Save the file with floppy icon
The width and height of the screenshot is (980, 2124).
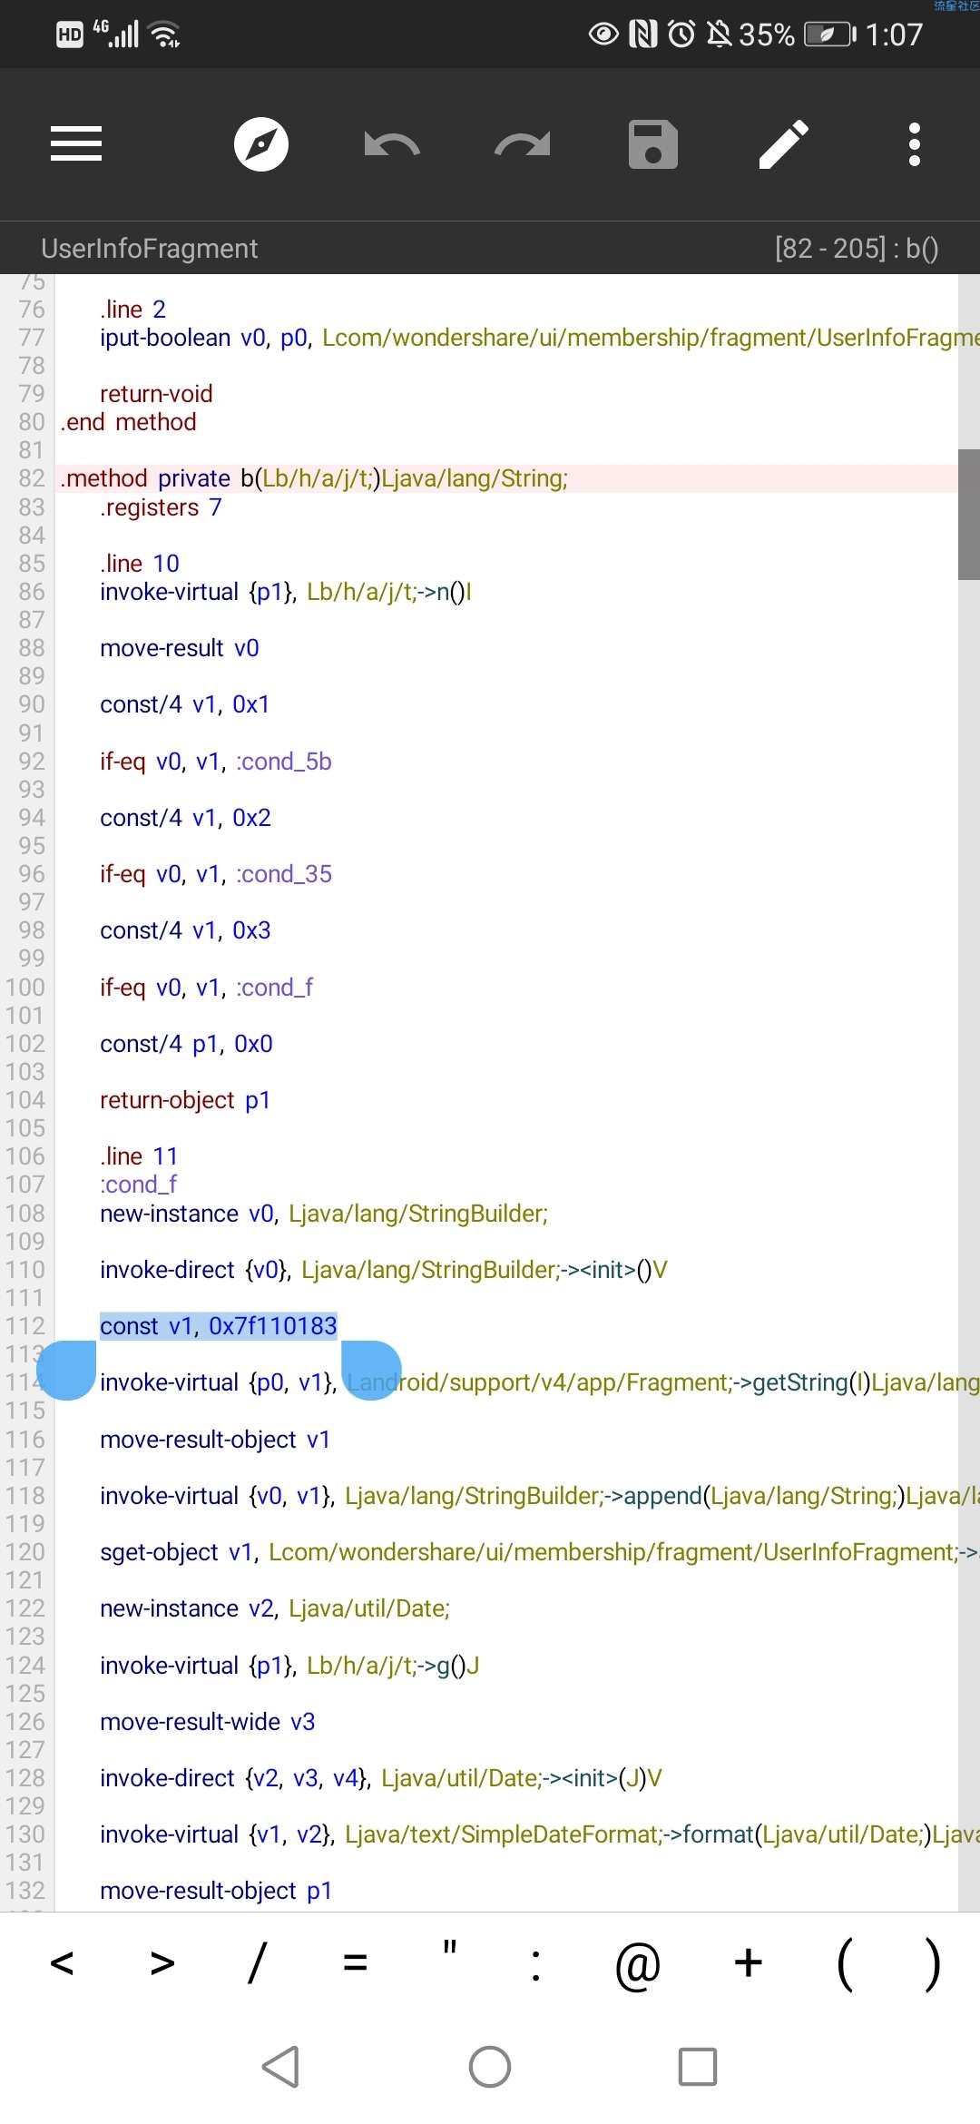pyautogui.click(x=653, y=144)
